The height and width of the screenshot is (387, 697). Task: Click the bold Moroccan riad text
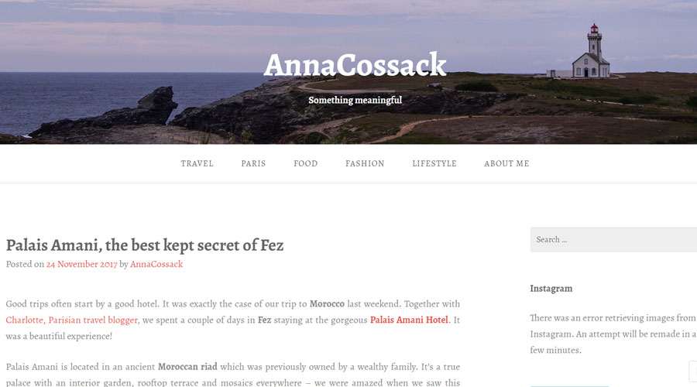pos(187,367)
